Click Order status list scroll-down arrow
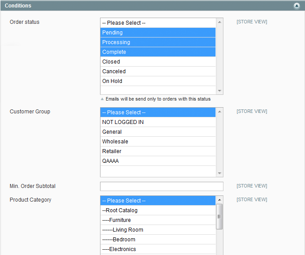Image resolution: width=305 pixels, height=255 pixels. click(219, 91)
